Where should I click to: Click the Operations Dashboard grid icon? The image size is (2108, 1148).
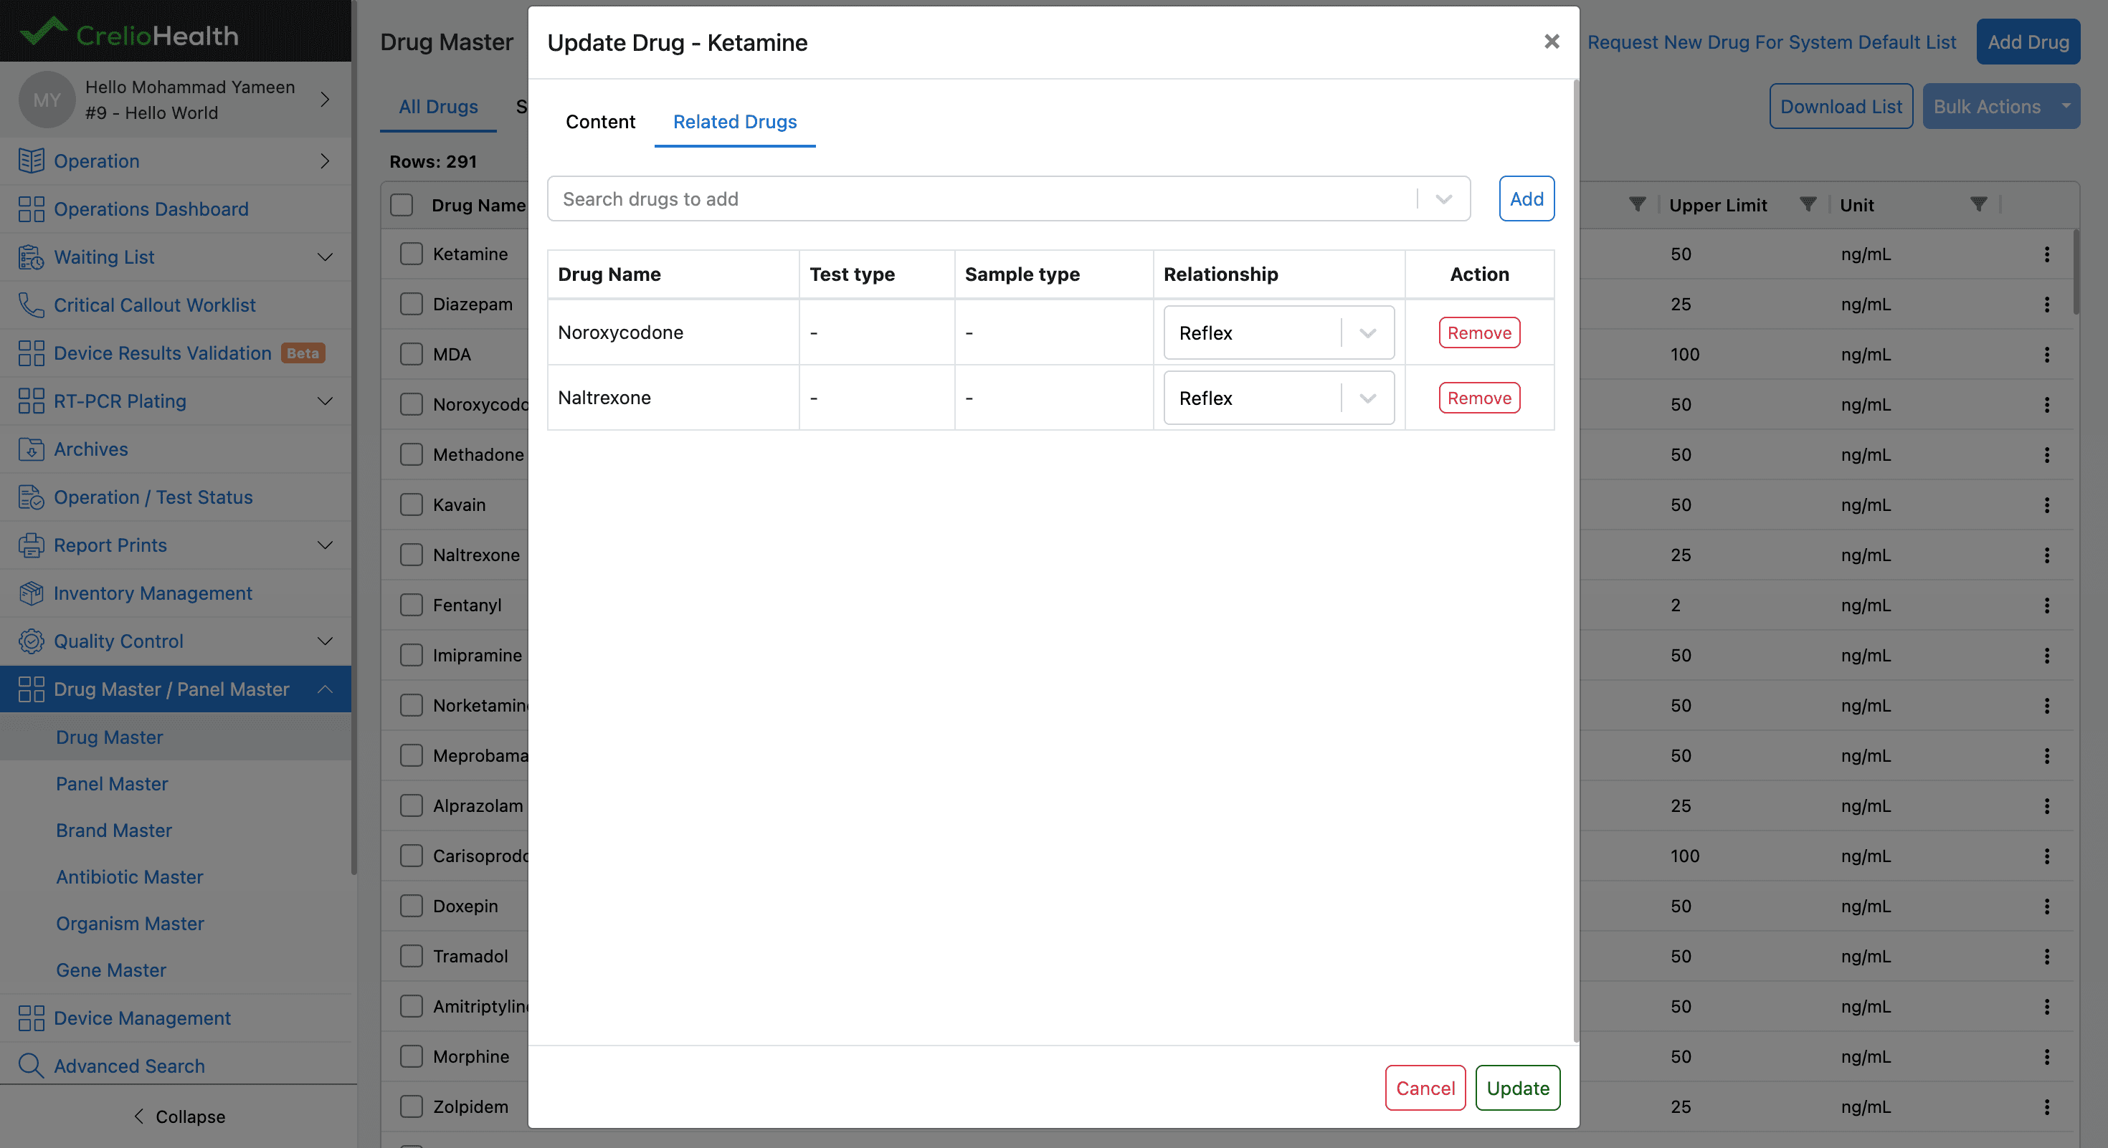pos(31,209)
